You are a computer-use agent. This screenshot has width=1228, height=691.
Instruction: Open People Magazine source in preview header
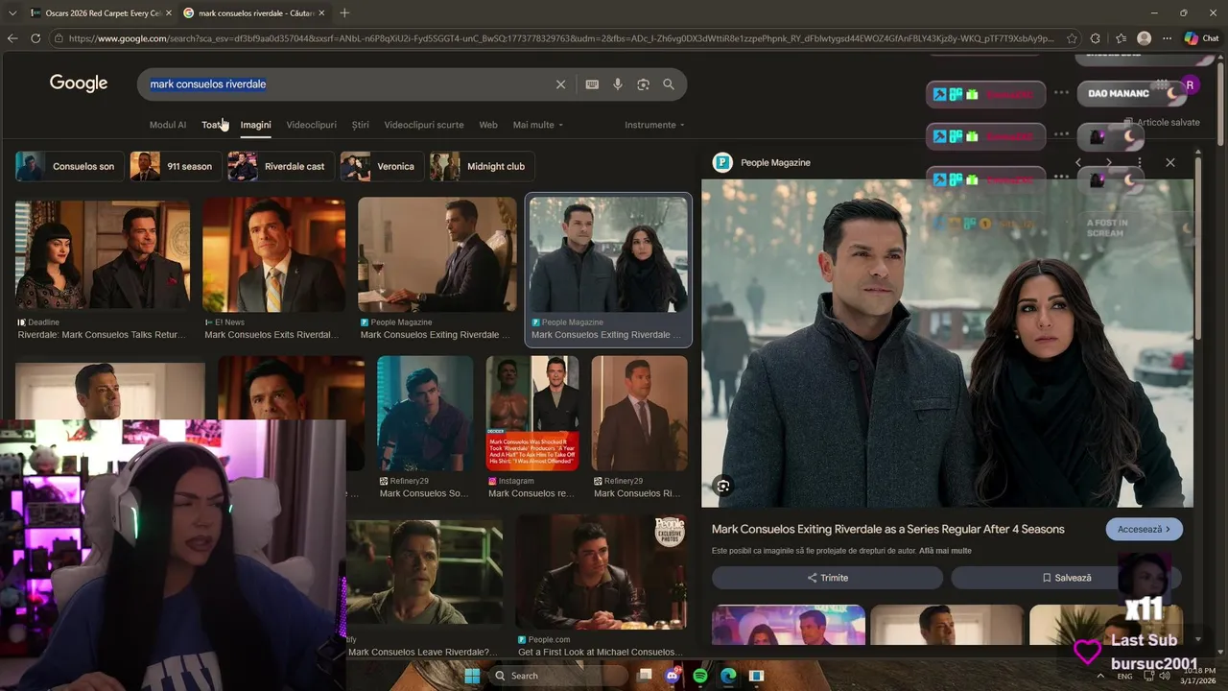(x=762, y=162)
